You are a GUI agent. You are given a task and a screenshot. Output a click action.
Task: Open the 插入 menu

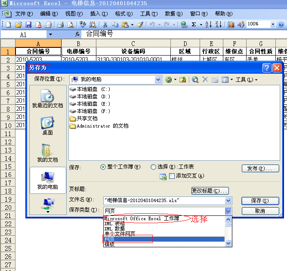(x=99, y=14)
